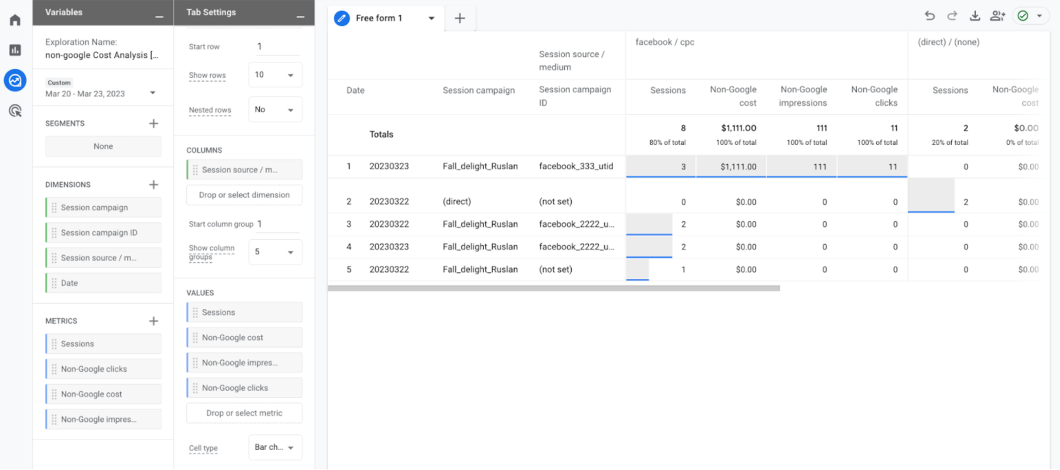The image size is (1060, 470).
Task: Add a new metric
Action: pyautogui.click(x=154, y=321)
